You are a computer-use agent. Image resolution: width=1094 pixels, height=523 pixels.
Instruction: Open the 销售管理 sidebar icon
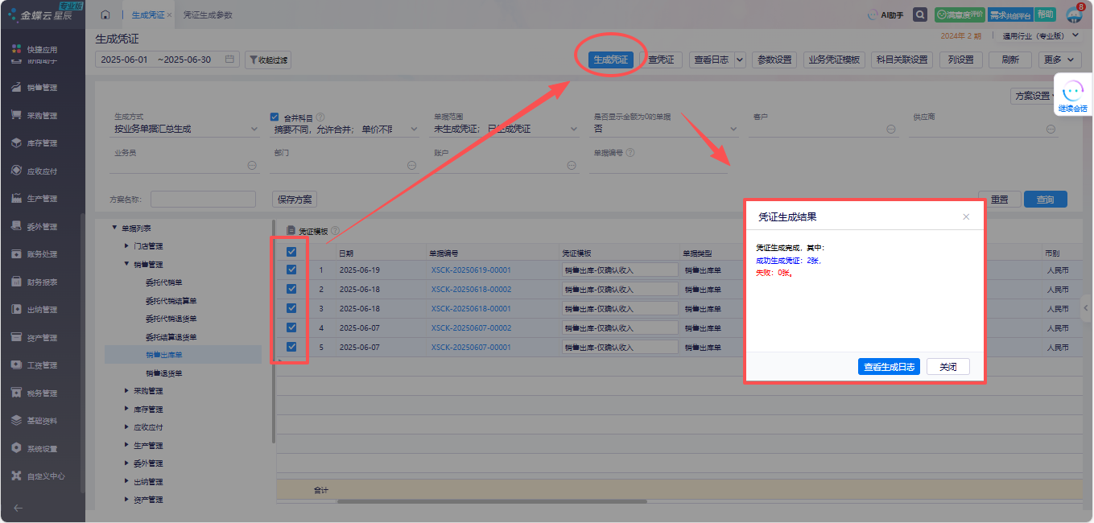click(x=16, y=88)
